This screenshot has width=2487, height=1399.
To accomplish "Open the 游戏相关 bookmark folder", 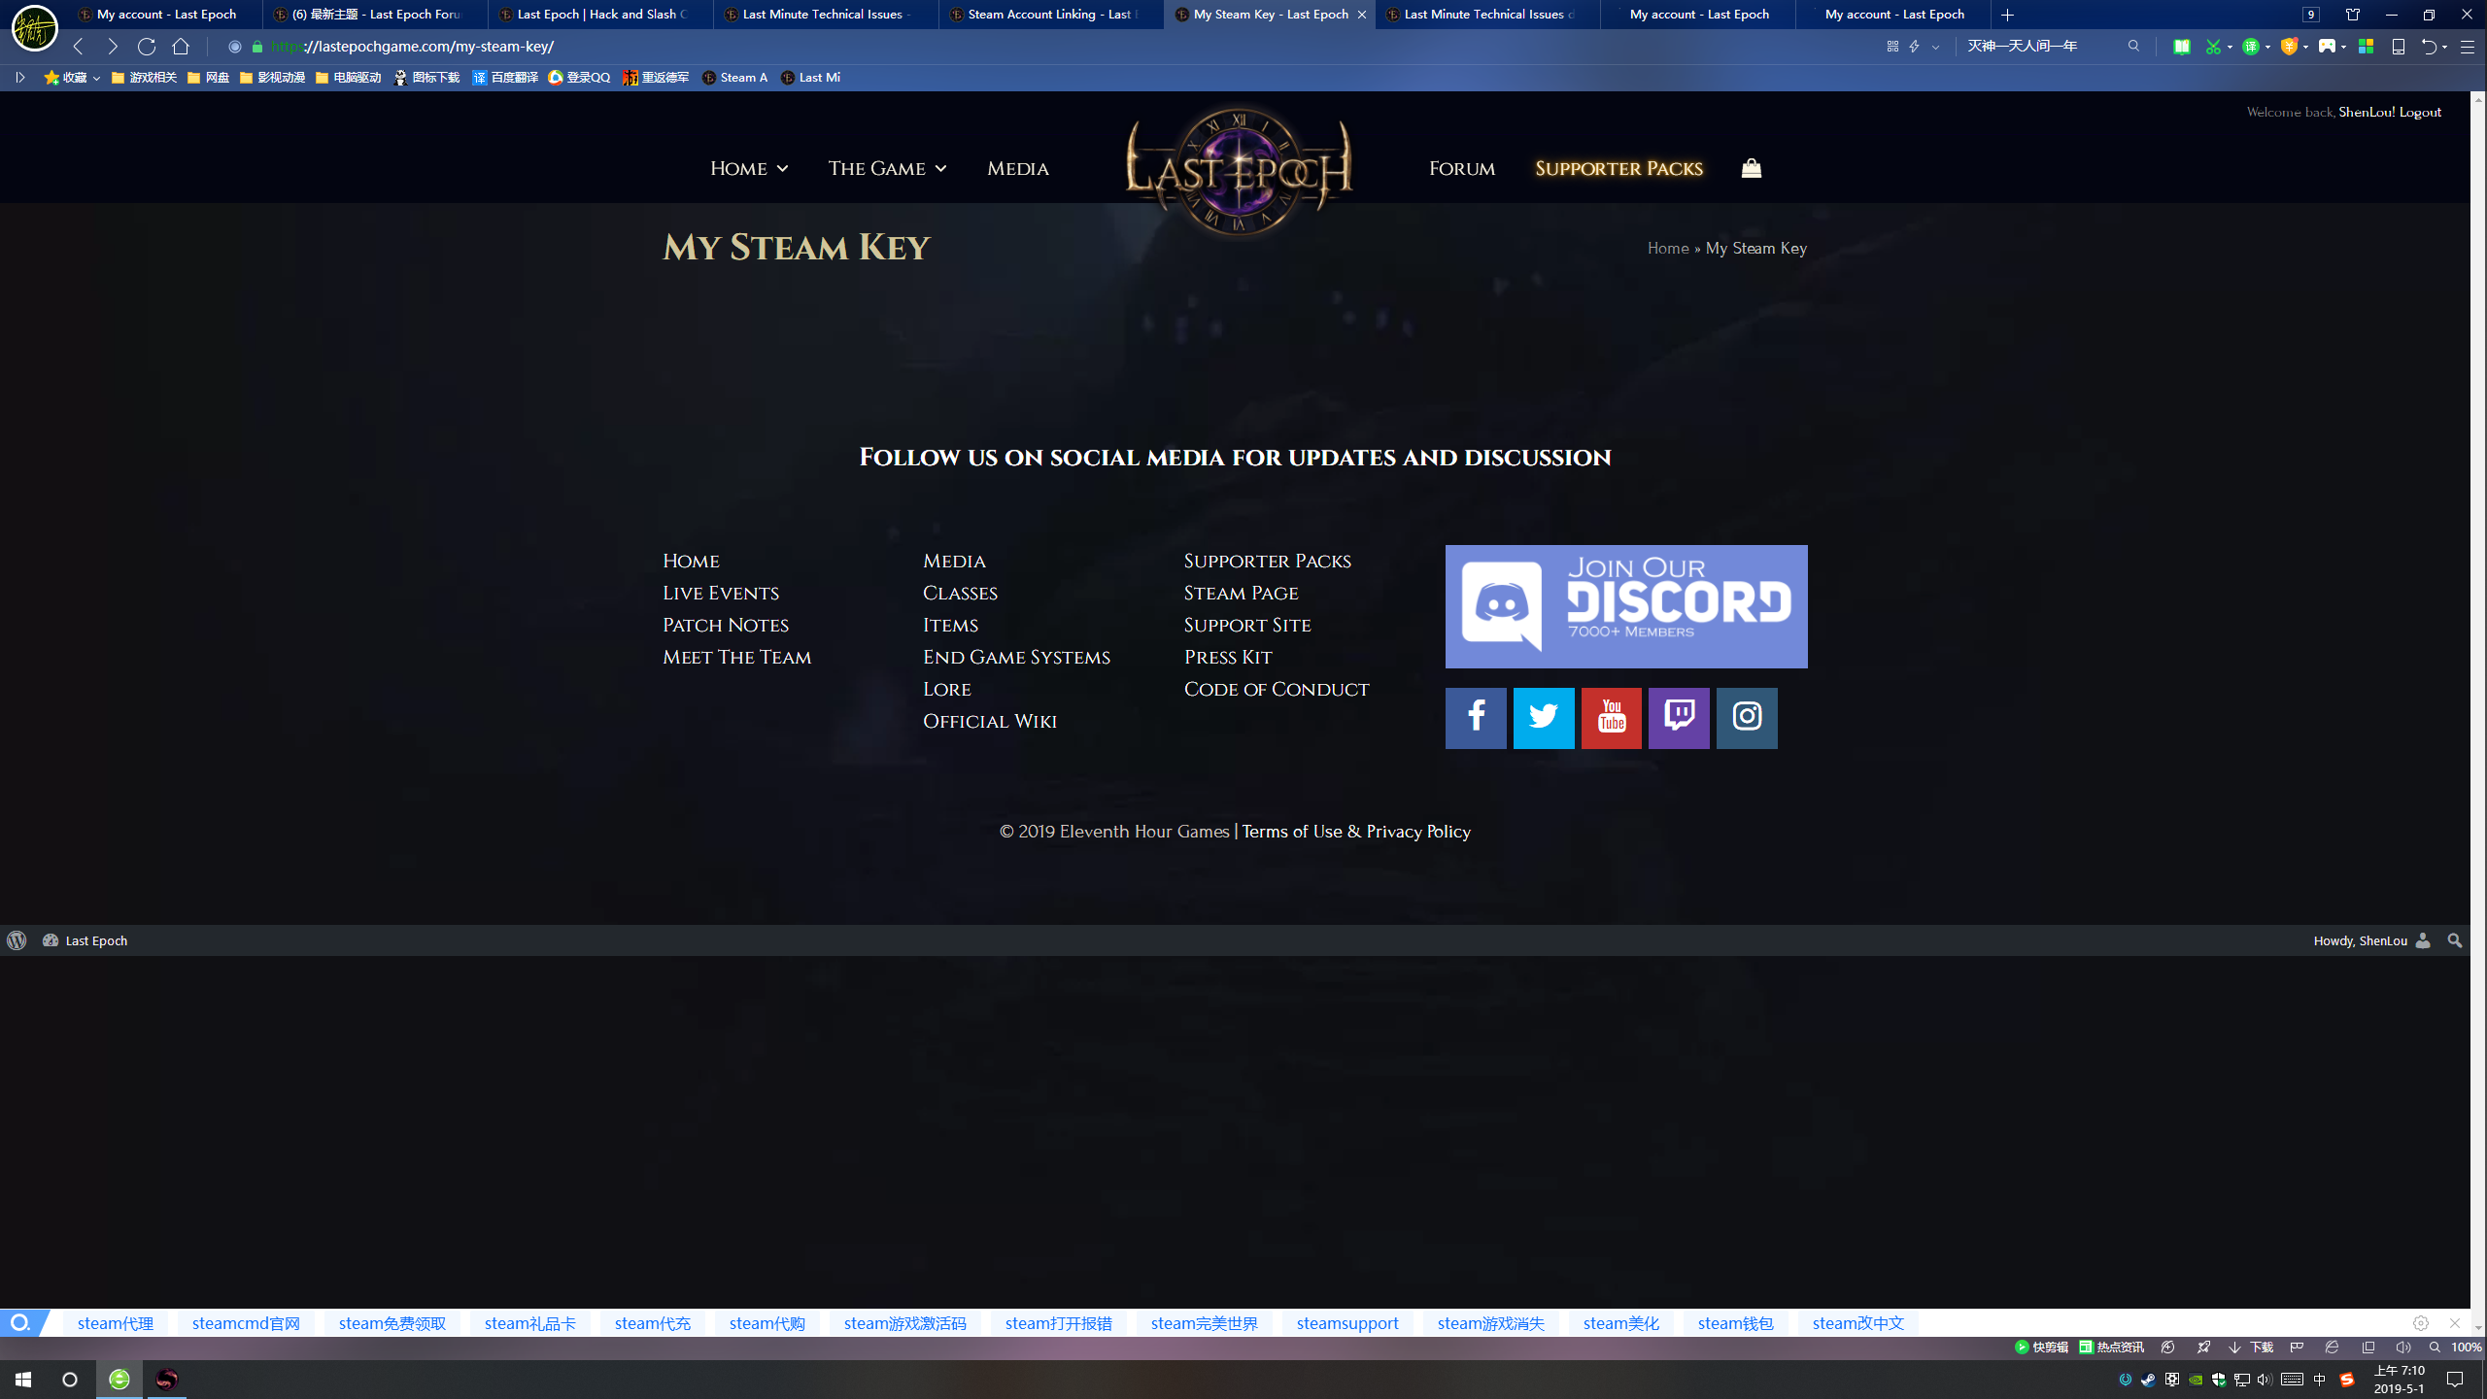I will click(x=144, y=77).
